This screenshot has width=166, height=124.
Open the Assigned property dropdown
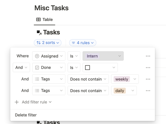click(x=49, y=56)
